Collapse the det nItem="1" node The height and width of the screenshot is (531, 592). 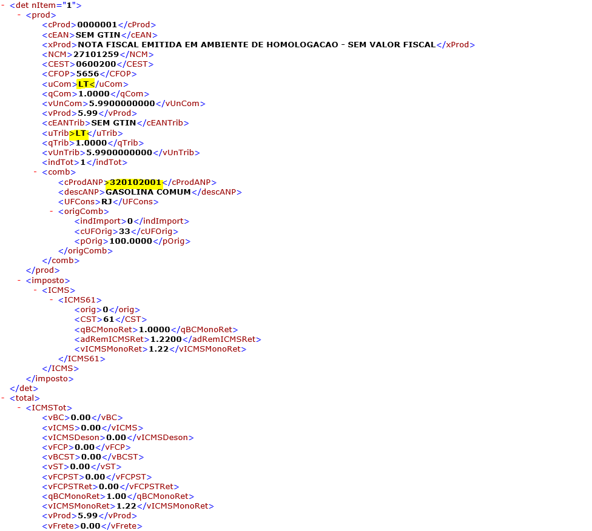(3, 5)
